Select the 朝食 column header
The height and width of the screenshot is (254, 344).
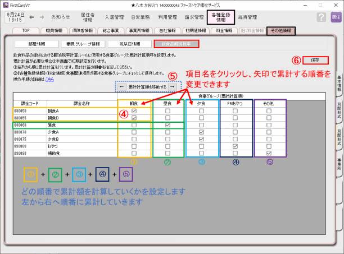click(x=134, y=104)
